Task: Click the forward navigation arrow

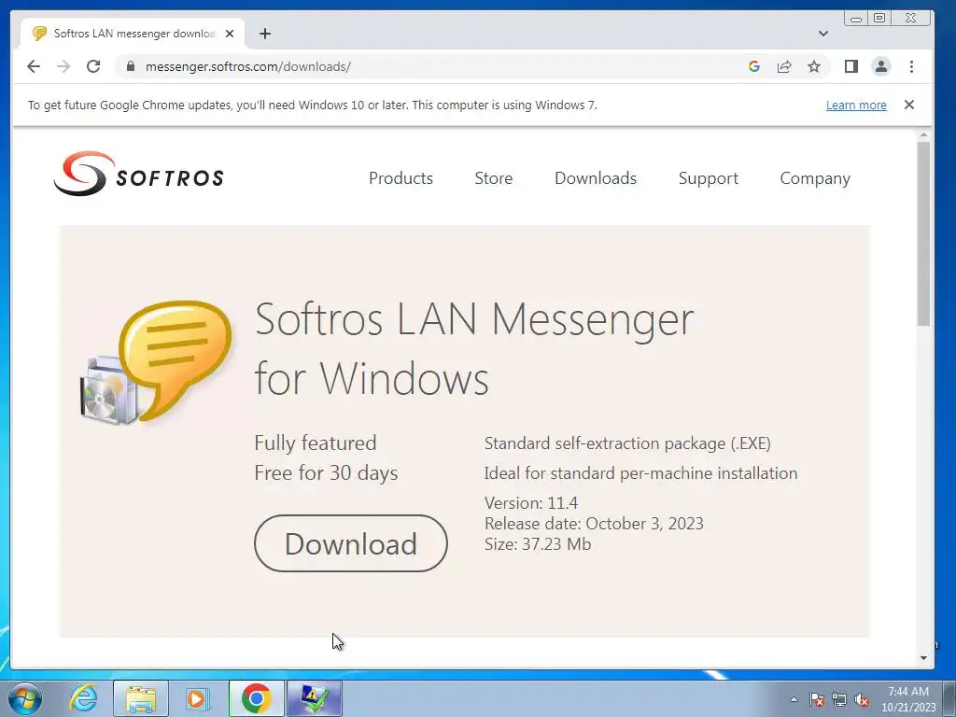Action: pyautogui.click(x=63, y=66)
